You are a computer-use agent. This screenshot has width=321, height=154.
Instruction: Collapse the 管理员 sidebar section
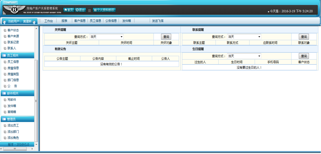pyautogui.click(x=18, y=119)
